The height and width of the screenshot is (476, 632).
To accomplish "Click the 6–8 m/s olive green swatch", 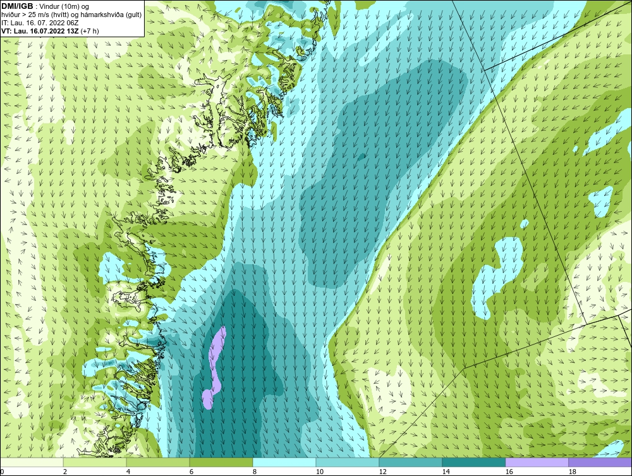I will pyautogui.click(x=221, y=462).
